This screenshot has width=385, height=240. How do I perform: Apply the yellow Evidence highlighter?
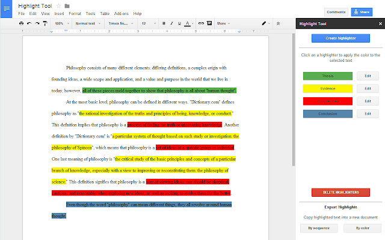(x=327, y=89)
